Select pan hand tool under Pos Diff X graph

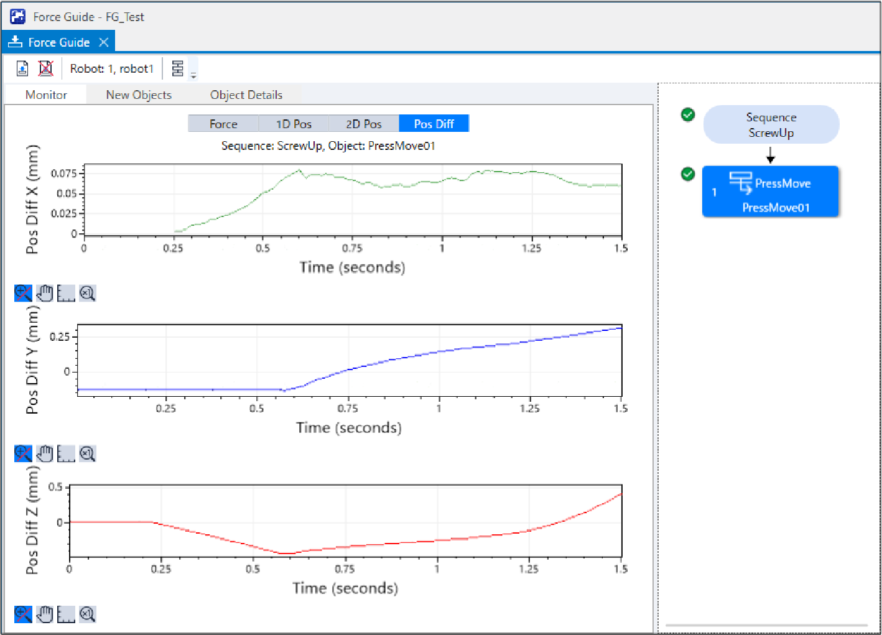tap(45, 293)
